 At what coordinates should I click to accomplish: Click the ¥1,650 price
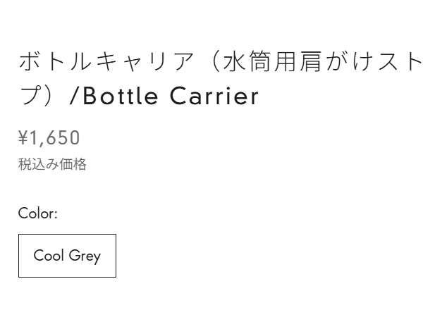pos(49,137)
